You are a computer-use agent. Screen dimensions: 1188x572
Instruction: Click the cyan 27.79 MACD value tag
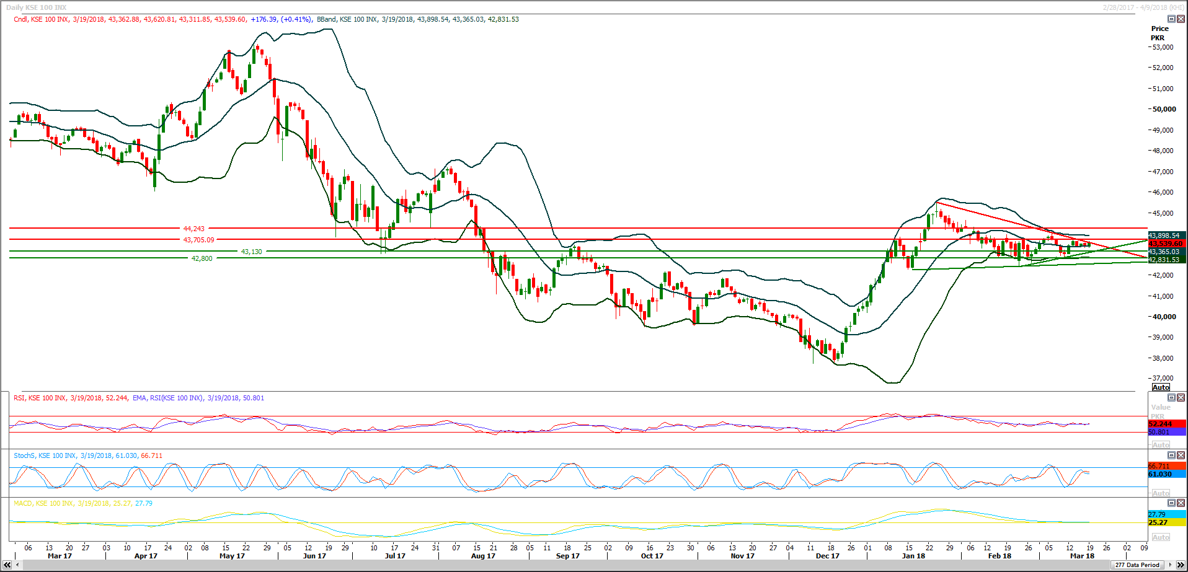click(x=1167, y=514)
